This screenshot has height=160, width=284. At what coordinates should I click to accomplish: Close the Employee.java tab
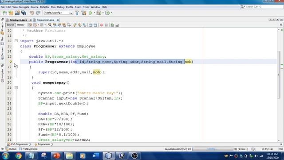pos(31,20)
